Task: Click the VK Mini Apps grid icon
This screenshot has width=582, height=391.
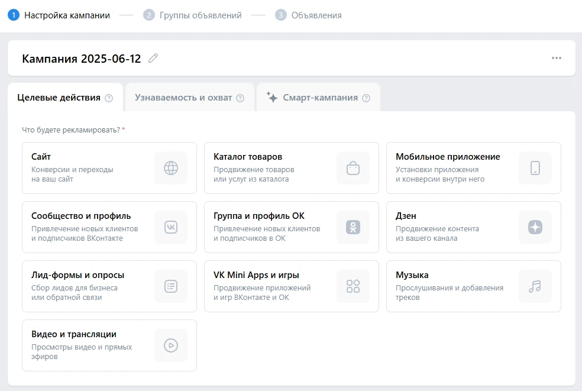Action: pos(353,286)
